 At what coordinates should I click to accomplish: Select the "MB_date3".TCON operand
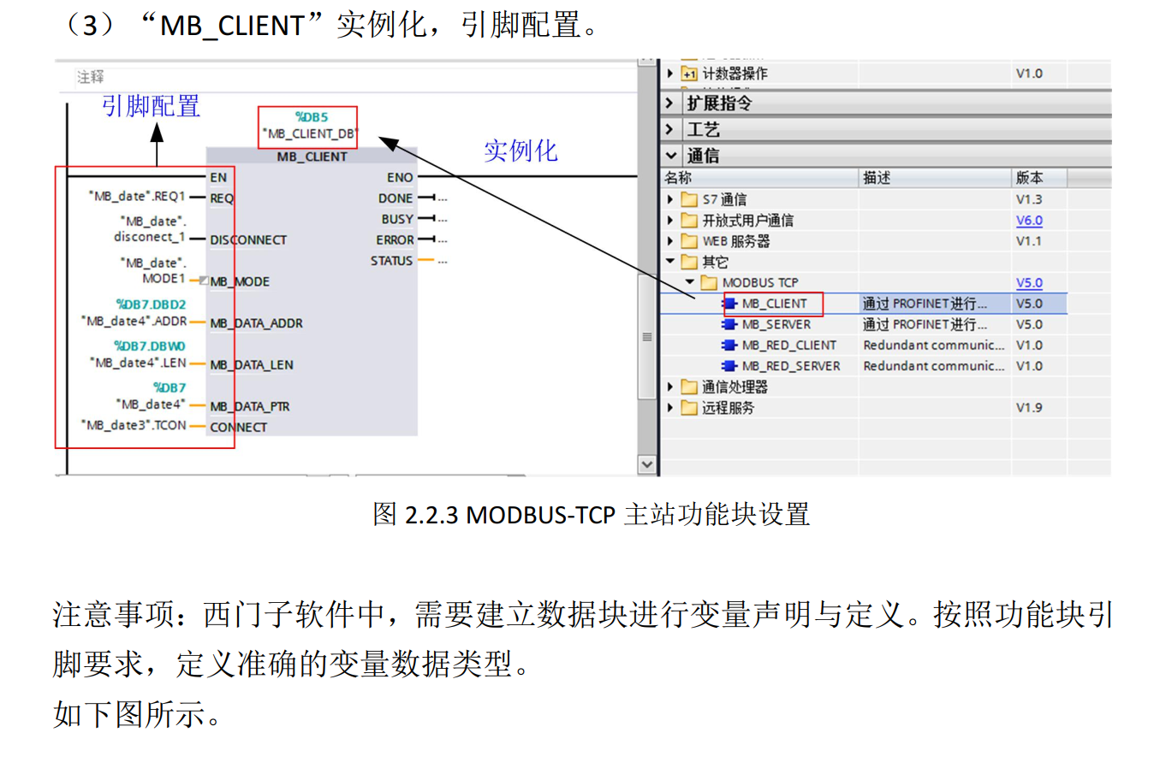point(134,425)
